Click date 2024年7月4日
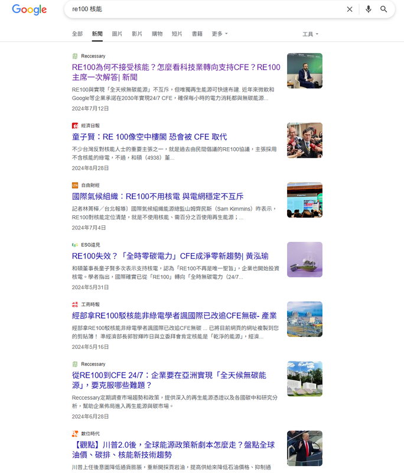This screenshot has width=404, height=473. 89,228
